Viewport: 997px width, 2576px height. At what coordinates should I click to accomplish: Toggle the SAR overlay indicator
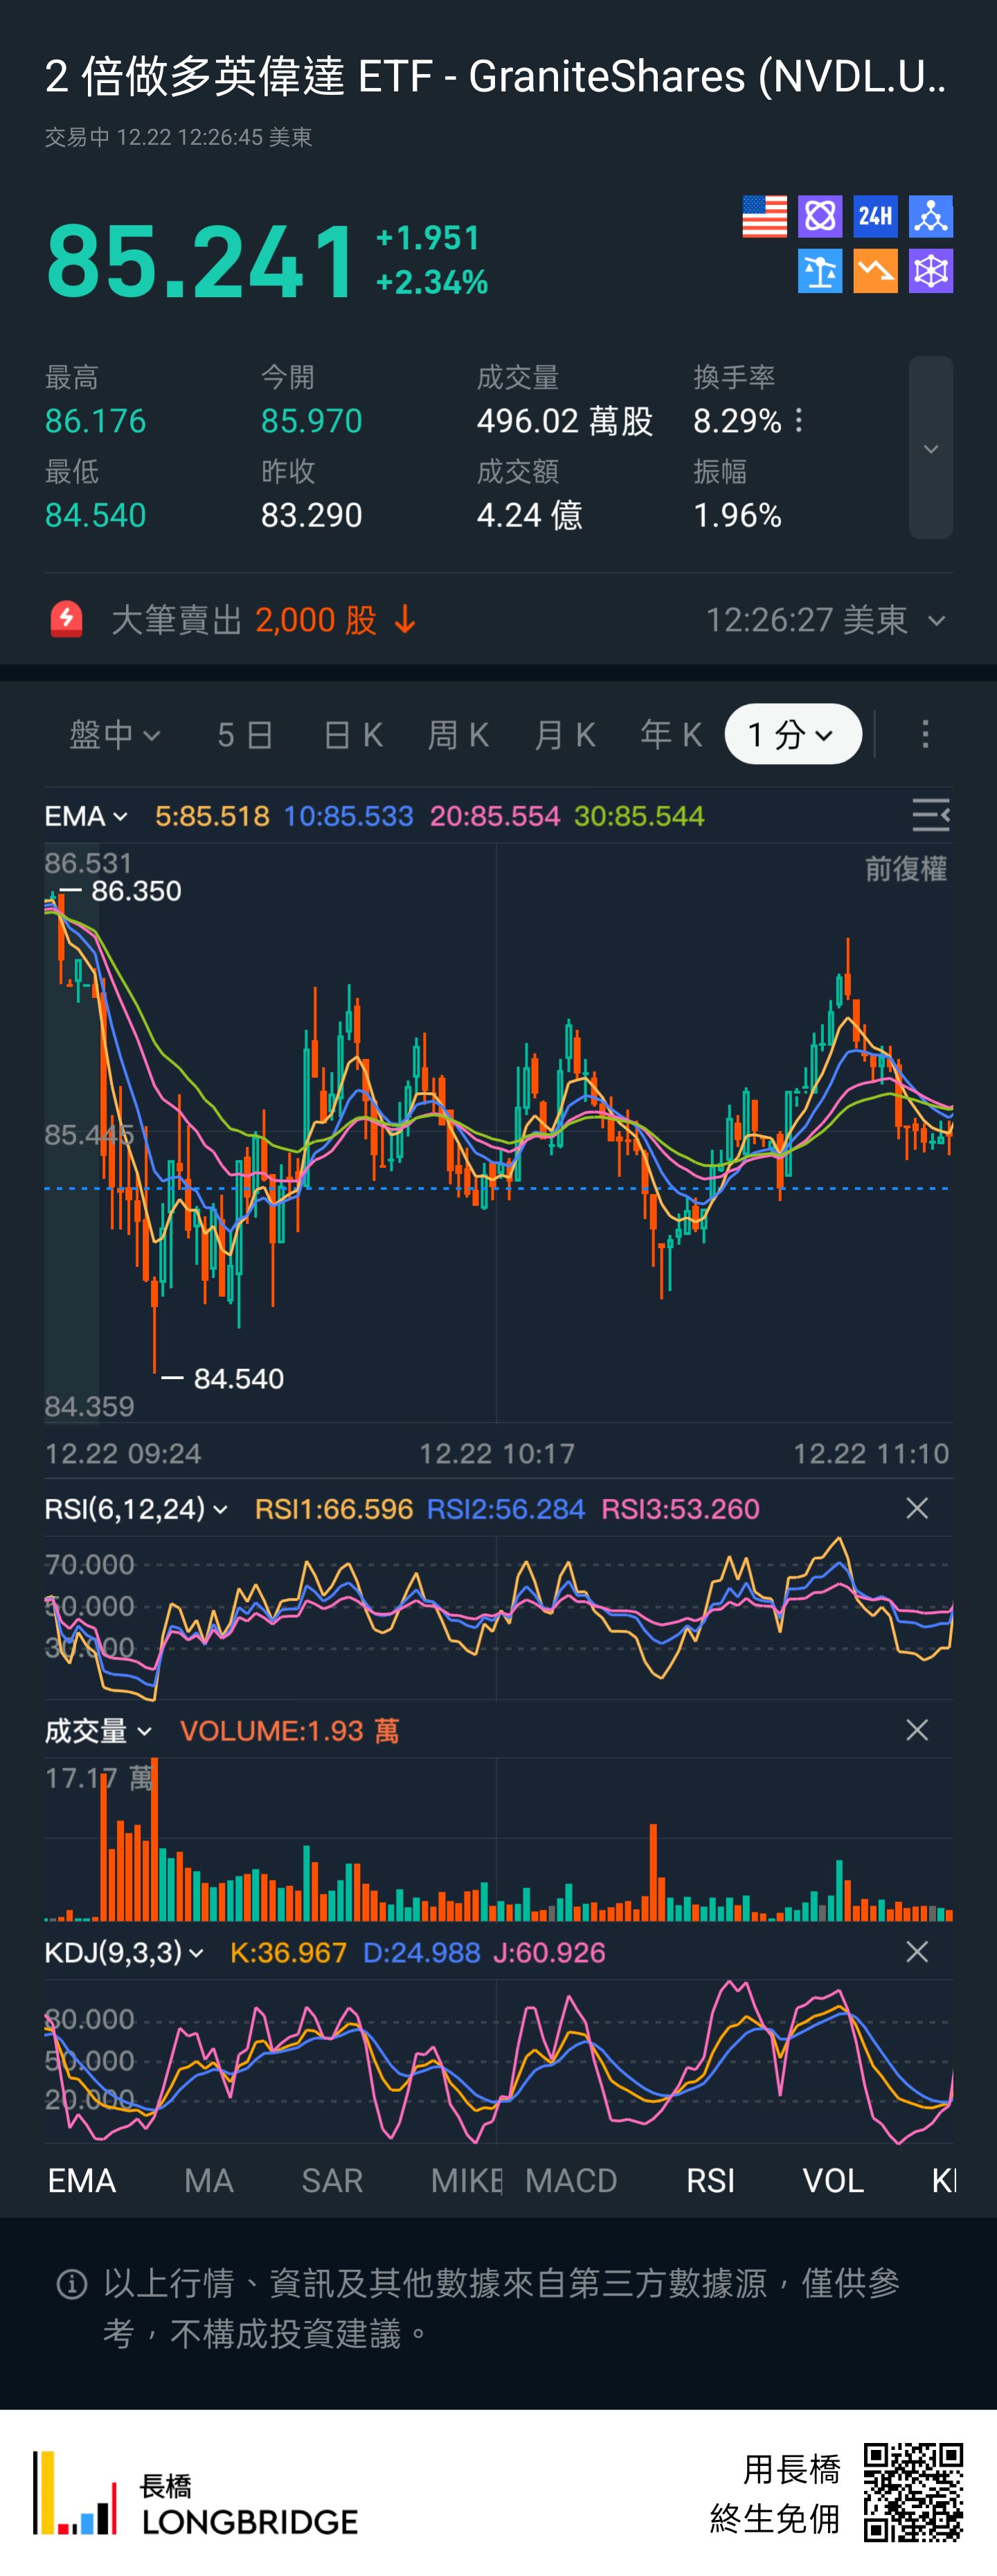coord(332,2180)
